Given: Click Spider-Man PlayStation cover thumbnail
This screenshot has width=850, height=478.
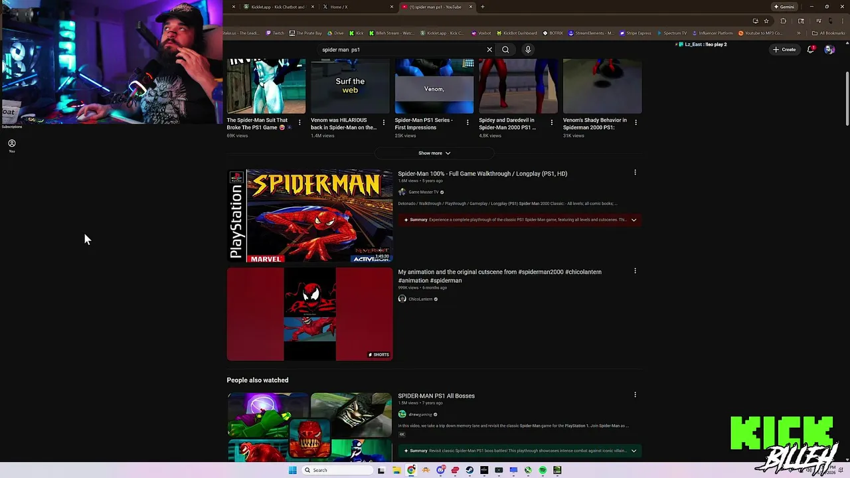Looking at the screenshot, I should (x=309, y=216).
